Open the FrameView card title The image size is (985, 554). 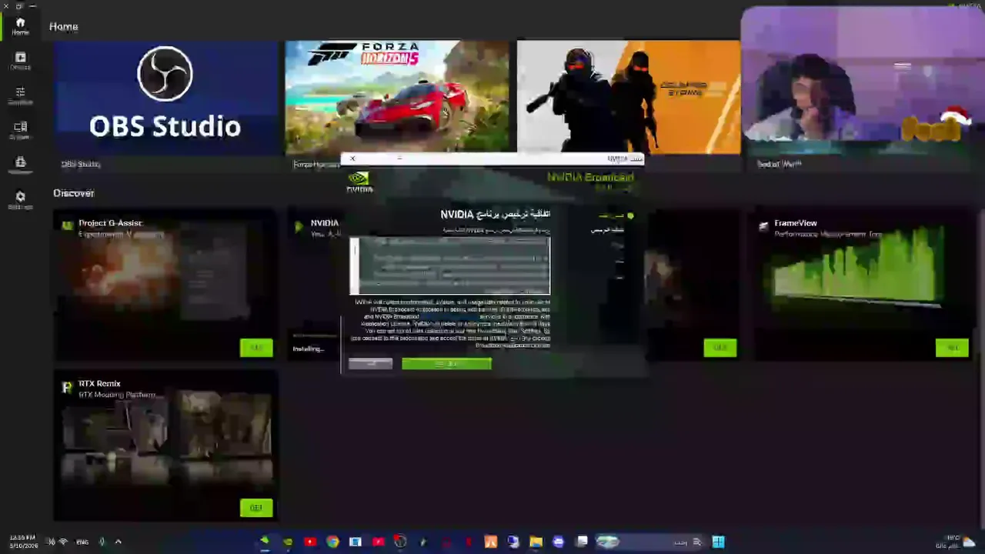pos(796,223)
